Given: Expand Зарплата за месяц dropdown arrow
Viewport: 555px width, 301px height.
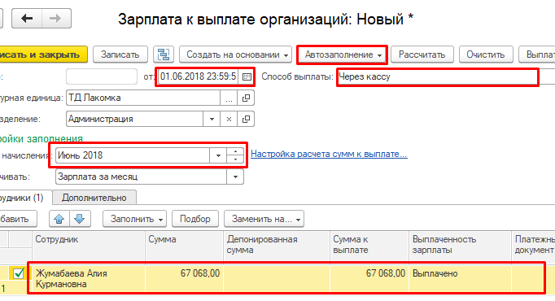Looking at the screenshot, I should coord(235,177).
